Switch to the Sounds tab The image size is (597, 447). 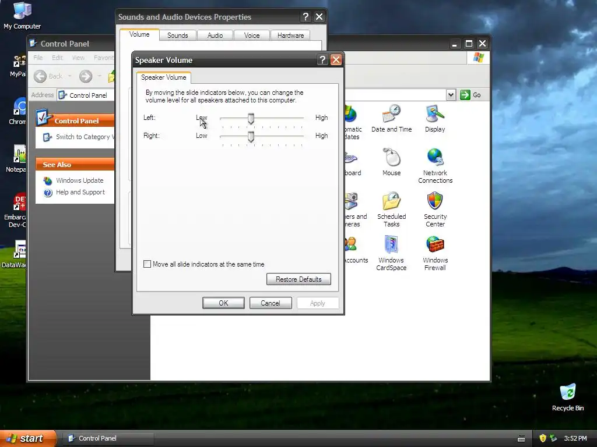click(177, 36)
